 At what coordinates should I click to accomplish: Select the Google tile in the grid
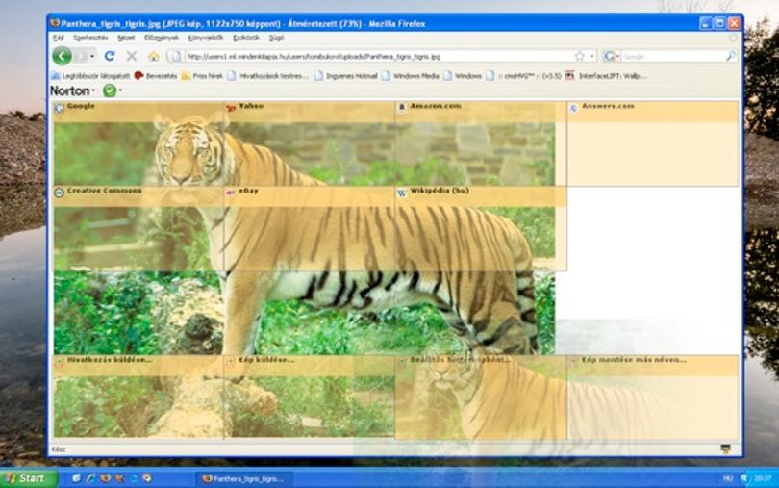click(x=138, y=143)
